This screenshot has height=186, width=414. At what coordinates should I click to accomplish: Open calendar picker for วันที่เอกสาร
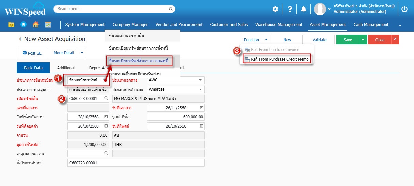coord(201,108)
